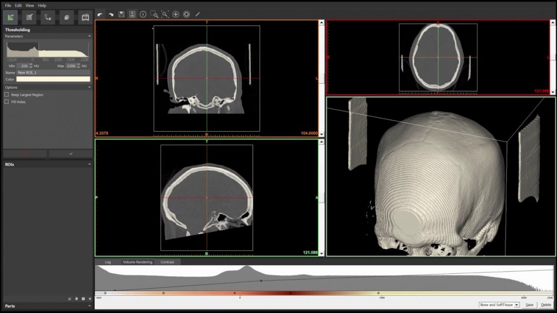Click the crosshair plus icon in the toolbar

[x=175, y=14]
